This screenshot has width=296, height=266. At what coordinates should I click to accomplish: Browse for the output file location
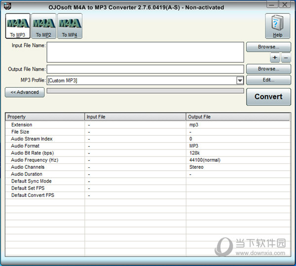[268, 69]
